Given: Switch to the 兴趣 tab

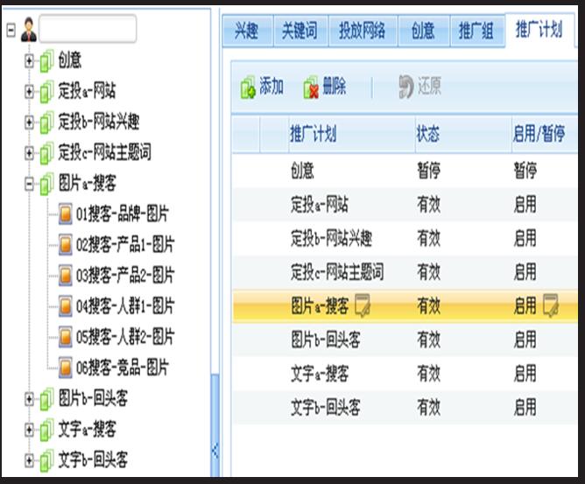Looking at the screenshot, I should [247, 31].
